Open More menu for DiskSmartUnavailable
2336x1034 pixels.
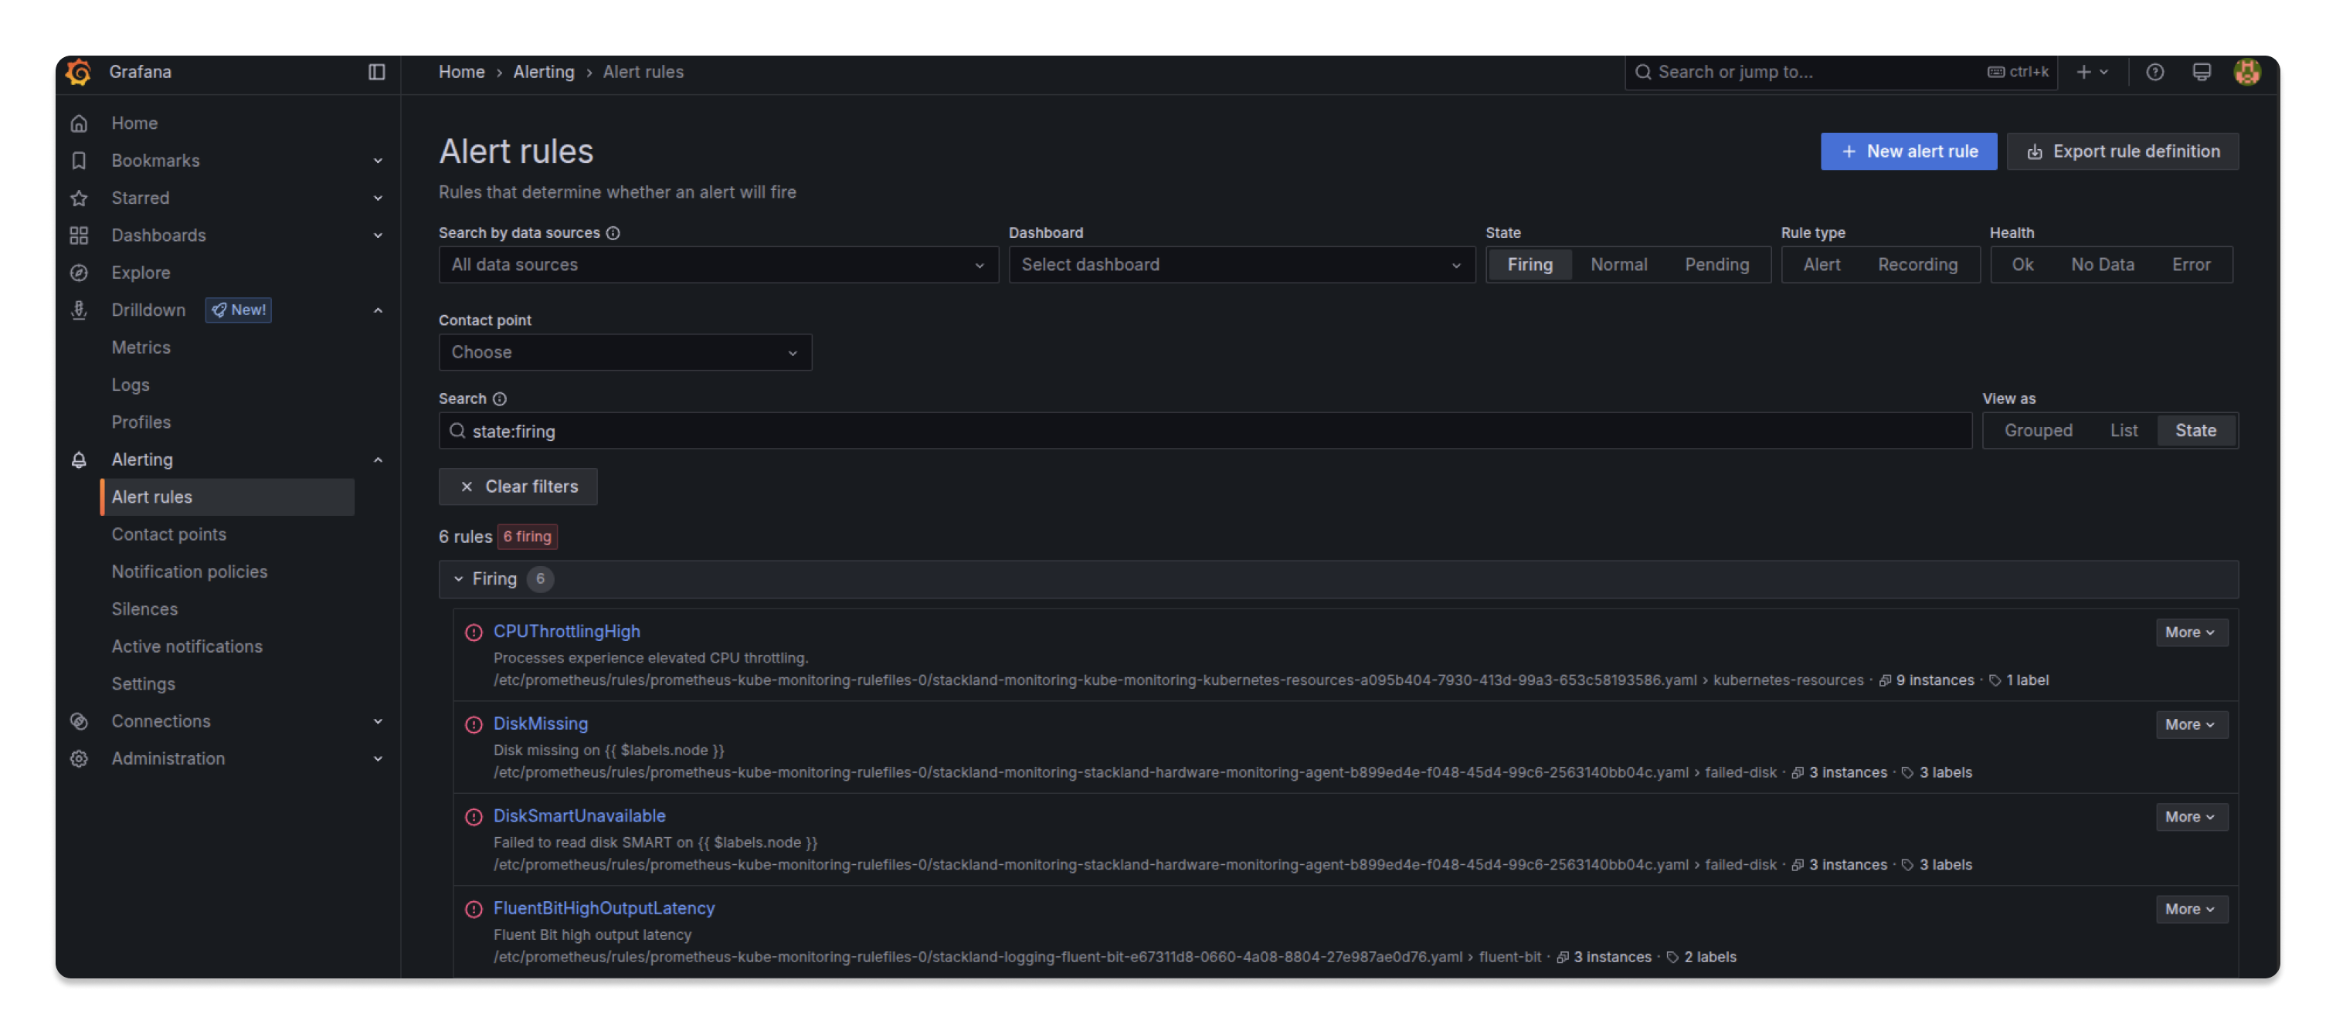point(2191,818)
